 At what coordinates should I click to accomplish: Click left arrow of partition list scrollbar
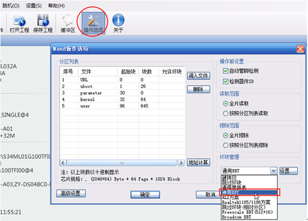tap(63, 163)
